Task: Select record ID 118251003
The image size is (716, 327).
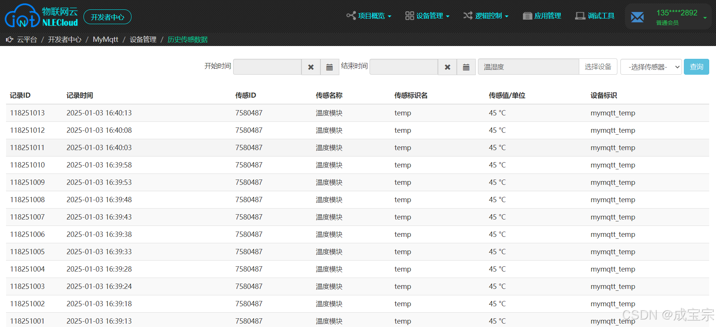Action: [x=27, y=286]
